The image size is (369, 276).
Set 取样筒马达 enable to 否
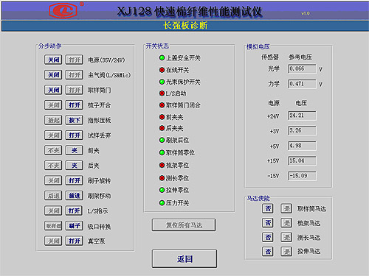coord(268,208)
